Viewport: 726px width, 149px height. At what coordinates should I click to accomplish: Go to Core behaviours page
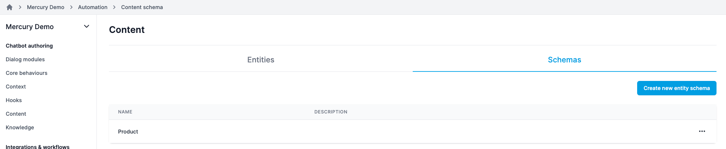[27, 73]
